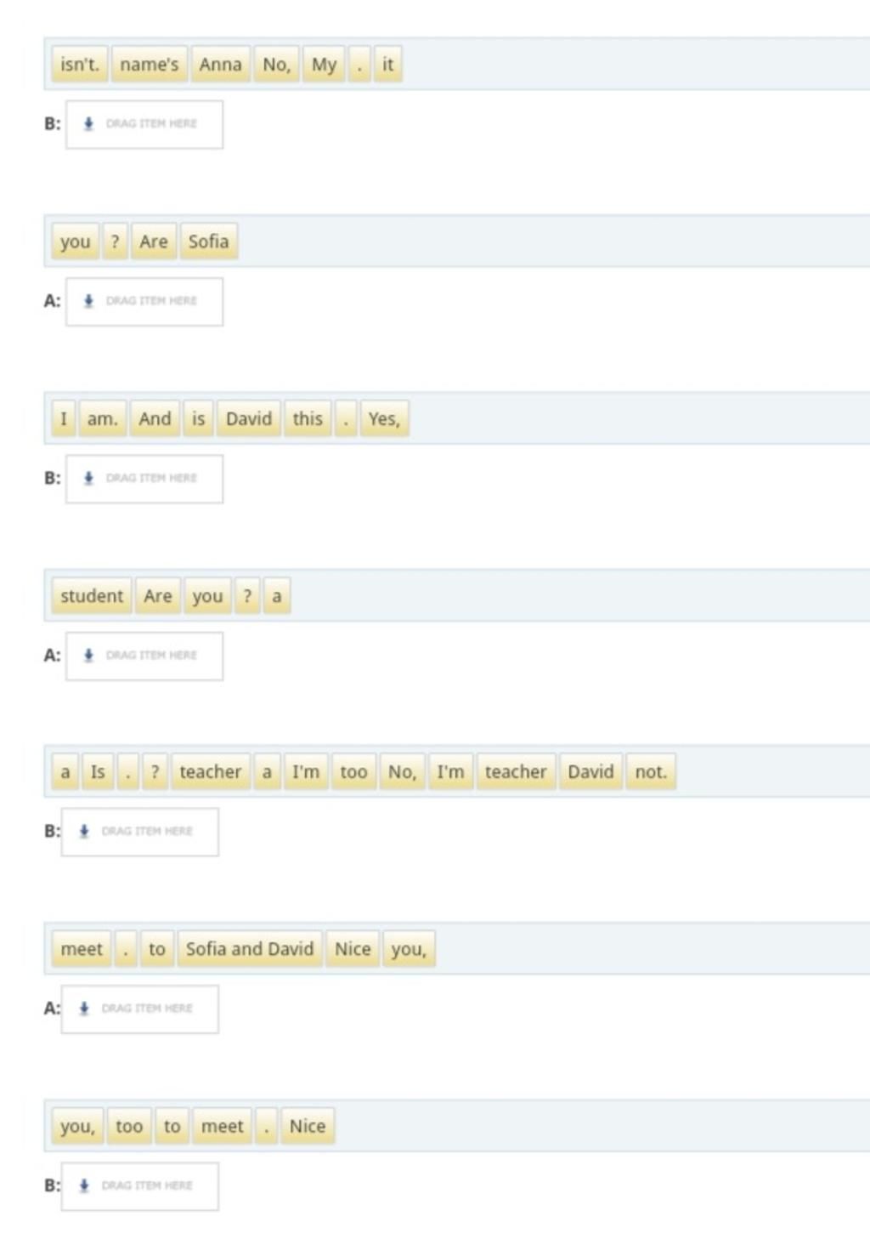Select the "My" word tile

(x=324, y=65)
